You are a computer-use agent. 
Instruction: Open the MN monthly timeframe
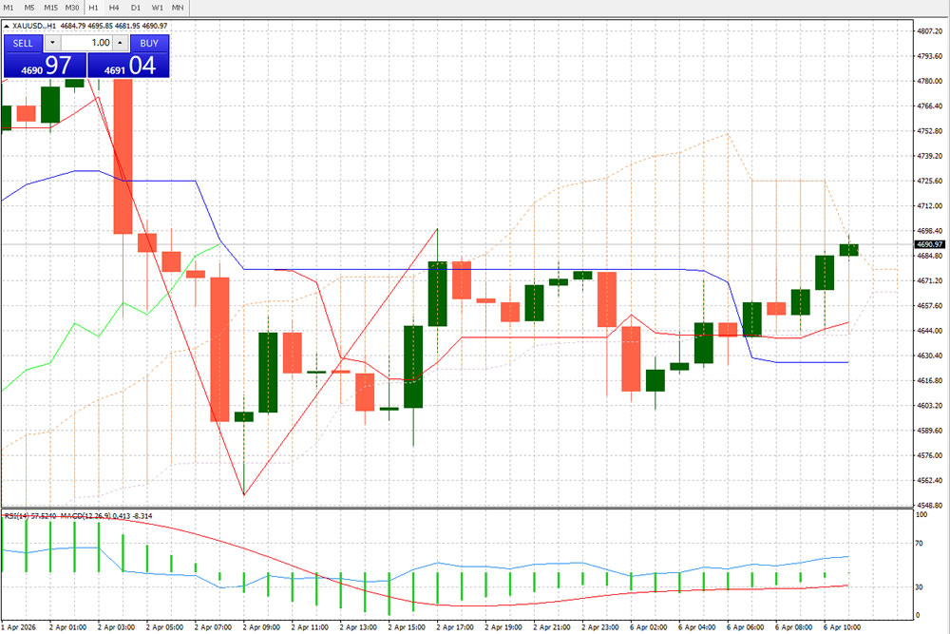178,8
